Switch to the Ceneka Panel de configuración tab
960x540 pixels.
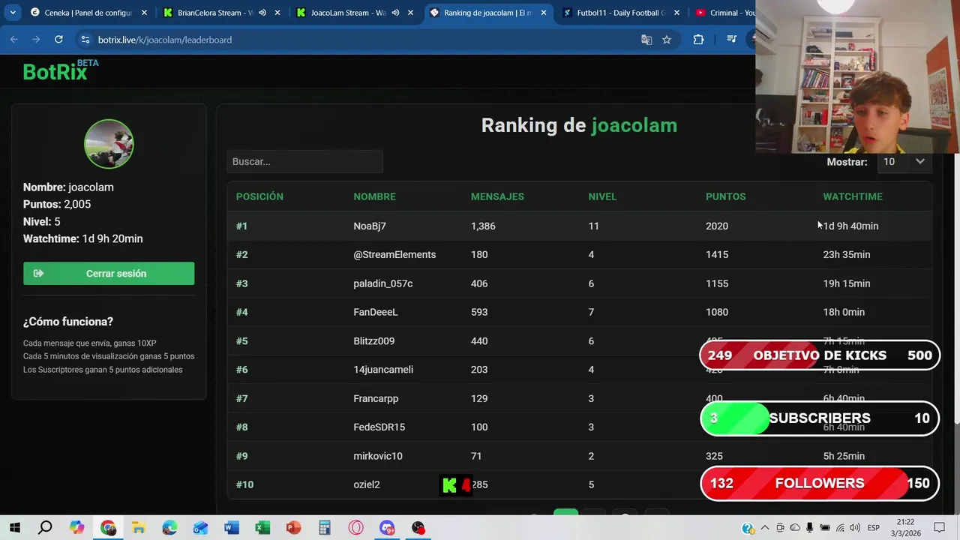click(88, 13)
